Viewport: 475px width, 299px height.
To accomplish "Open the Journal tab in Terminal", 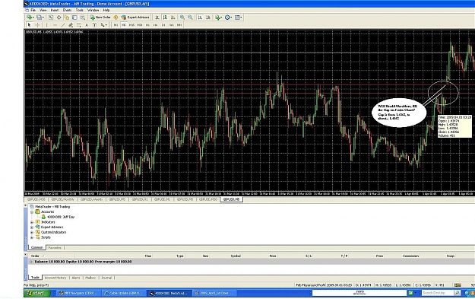I will pyautogui.click(x=106, y=278).
